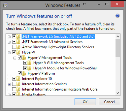Select 'Hyper-V Management Tools' label
The image size is (126, 111).
(50, 58)
